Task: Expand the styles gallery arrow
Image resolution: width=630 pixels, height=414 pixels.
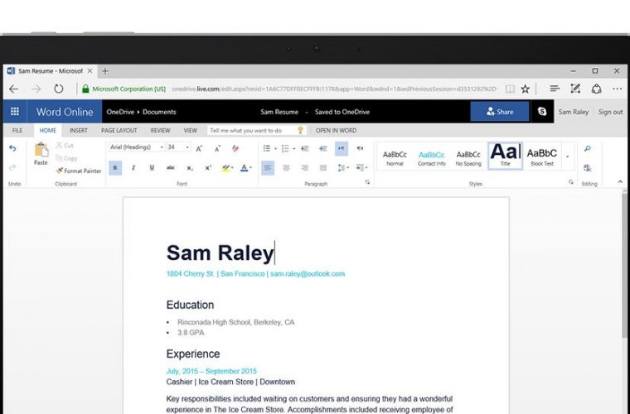Action: [x=567, y=156]
